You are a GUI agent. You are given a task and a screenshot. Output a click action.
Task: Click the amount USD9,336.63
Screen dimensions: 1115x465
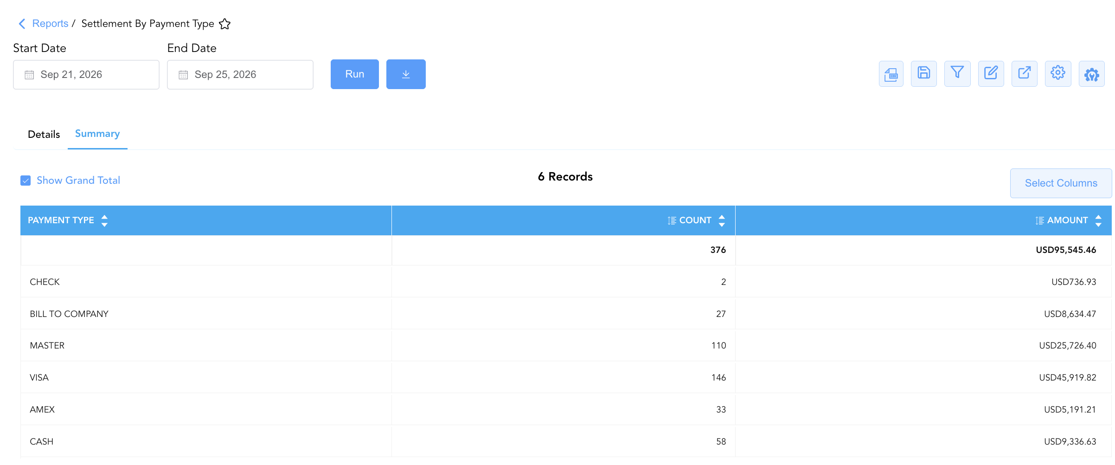[x=1070, y=442]
